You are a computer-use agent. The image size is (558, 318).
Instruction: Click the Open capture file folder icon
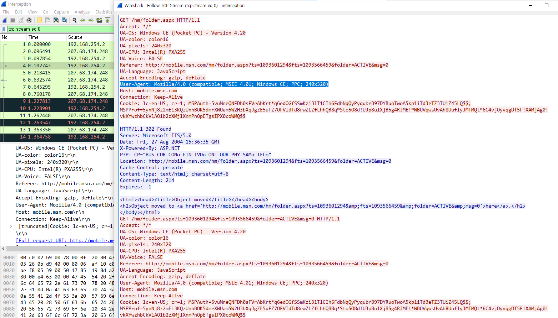[40, 20]
